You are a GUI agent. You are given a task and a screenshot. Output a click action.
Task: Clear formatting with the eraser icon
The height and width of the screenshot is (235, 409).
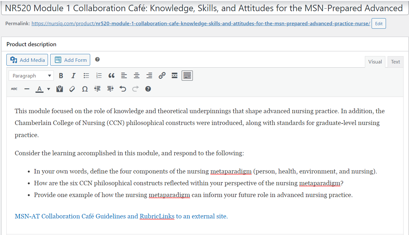[x=72, y=89]
